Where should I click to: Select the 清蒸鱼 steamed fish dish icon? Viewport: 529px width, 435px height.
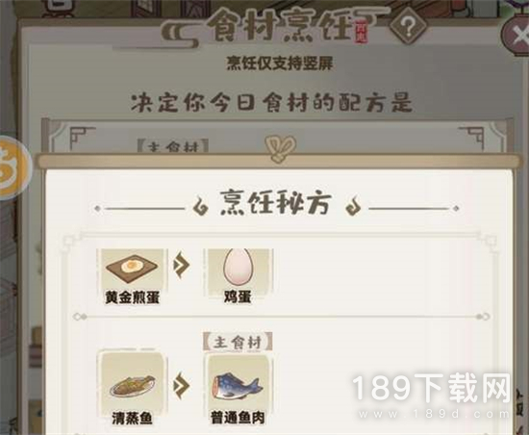tap(132, 381)
